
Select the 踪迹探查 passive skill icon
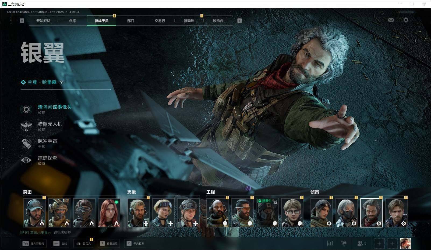pyautogui.click(x=26, y=160)
